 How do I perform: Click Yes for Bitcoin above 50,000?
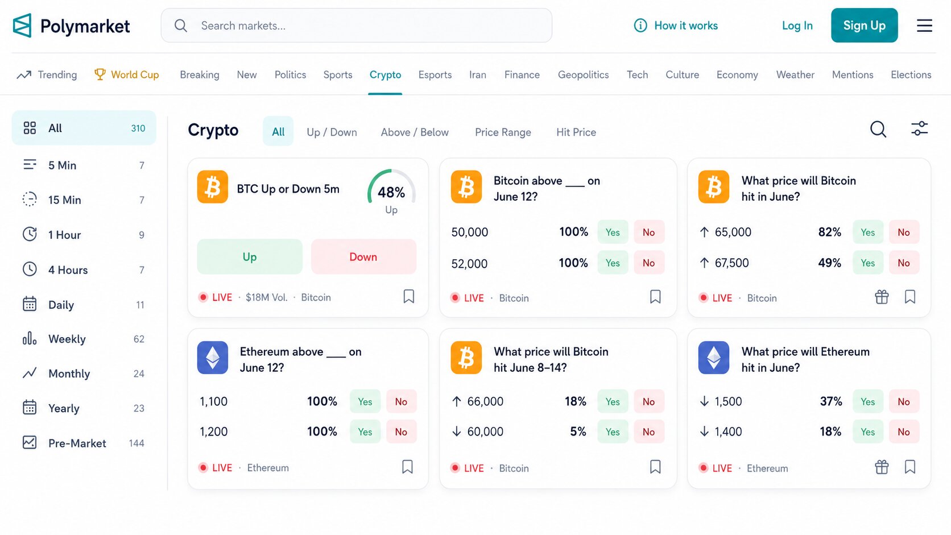[613, 232]
